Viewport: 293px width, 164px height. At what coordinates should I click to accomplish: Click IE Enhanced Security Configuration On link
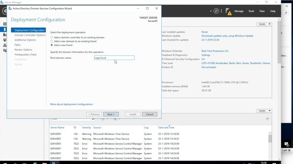(203, 59)
